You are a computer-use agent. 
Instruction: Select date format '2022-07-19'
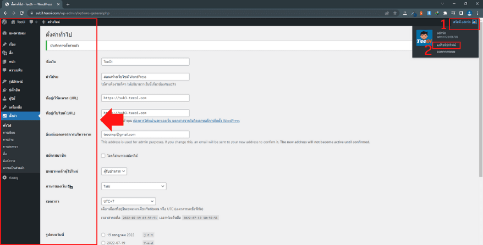[103, 243]
